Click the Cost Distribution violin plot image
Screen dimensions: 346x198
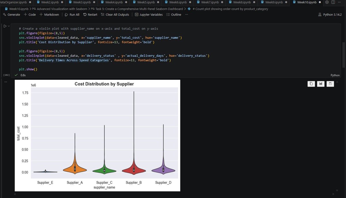click(97, 136)
